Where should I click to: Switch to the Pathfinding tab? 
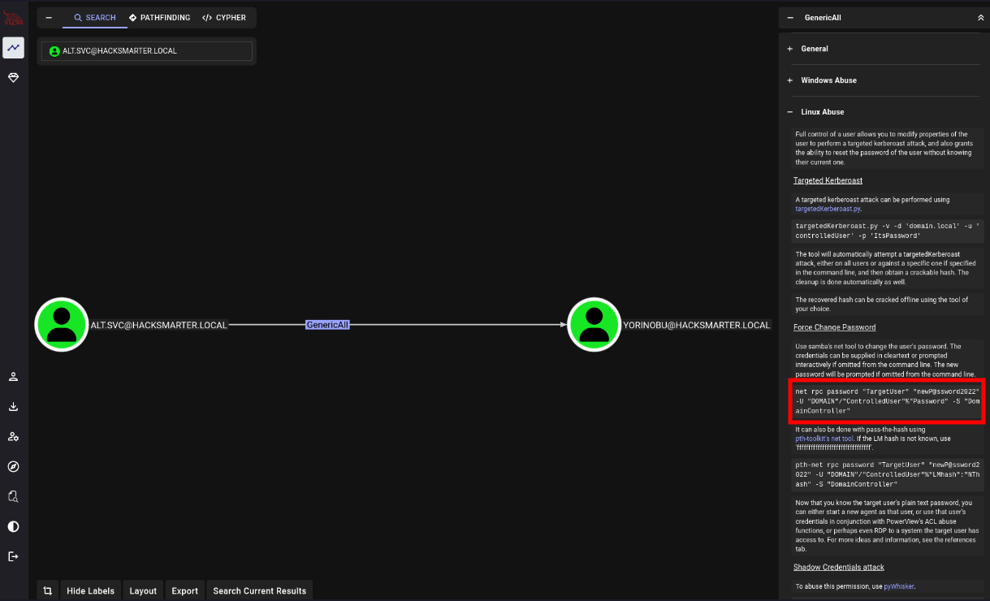point(159,17)
